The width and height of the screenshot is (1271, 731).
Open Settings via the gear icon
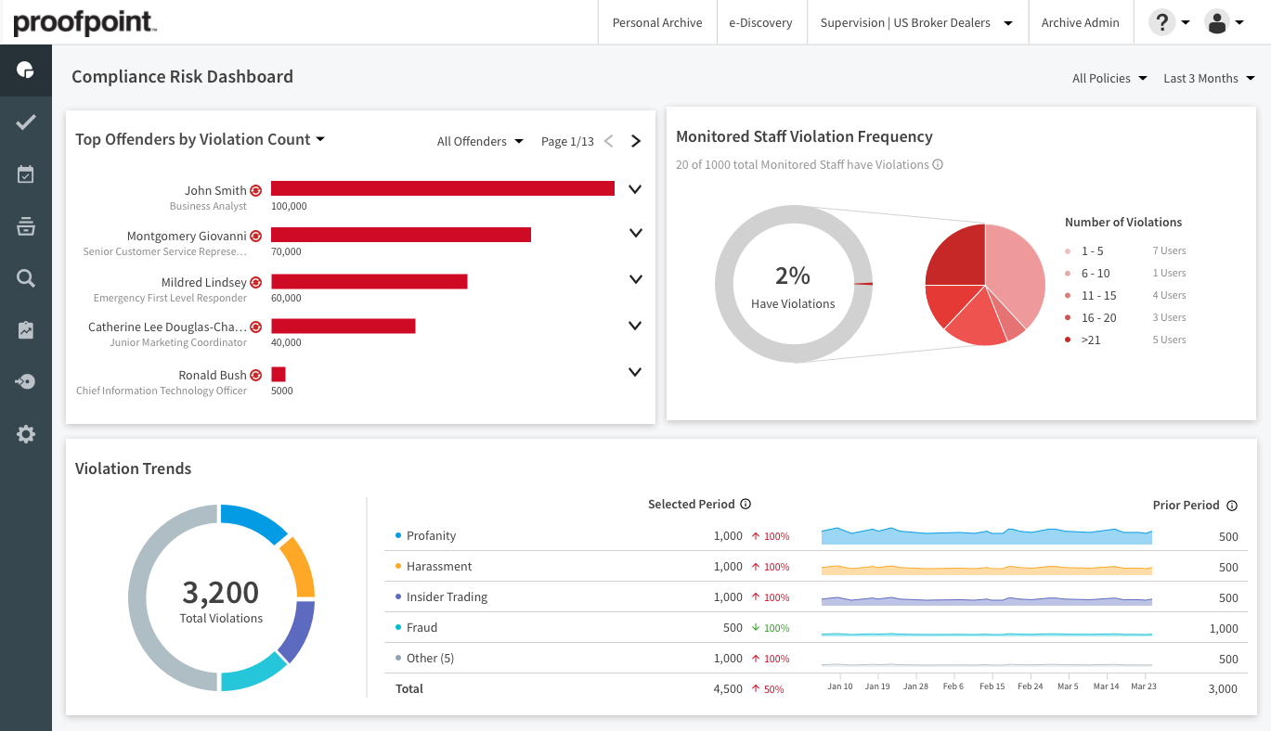coord(25,433)
